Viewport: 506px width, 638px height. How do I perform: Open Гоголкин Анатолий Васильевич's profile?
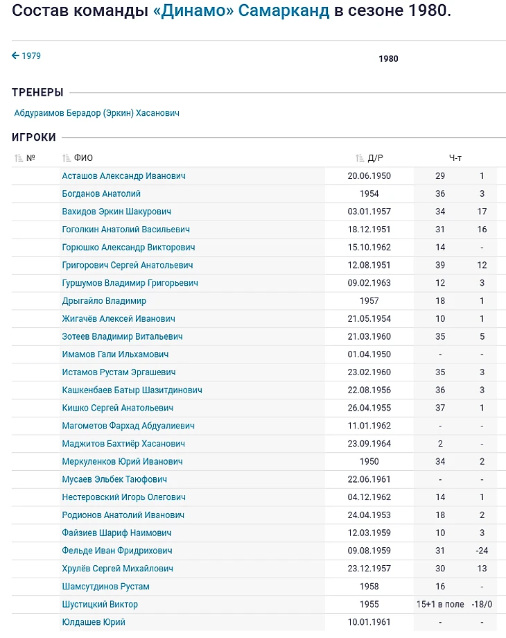[x=125, y=230]
